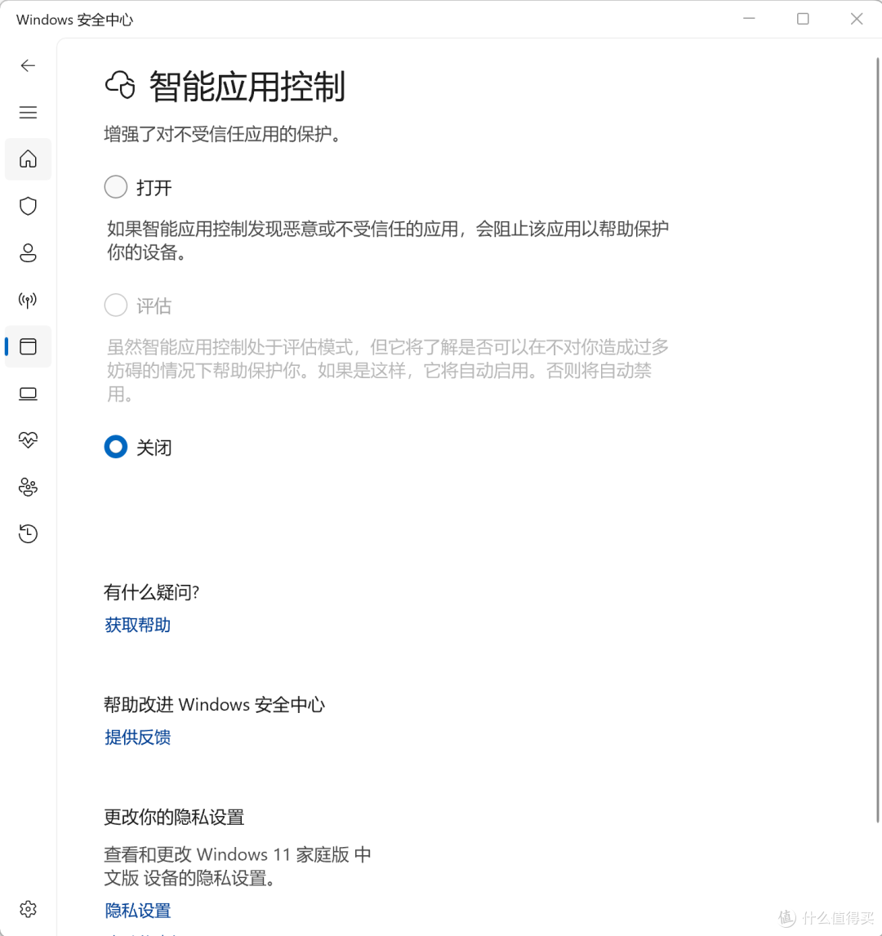Open Device security laptop icon

click(x=28, y=394)
